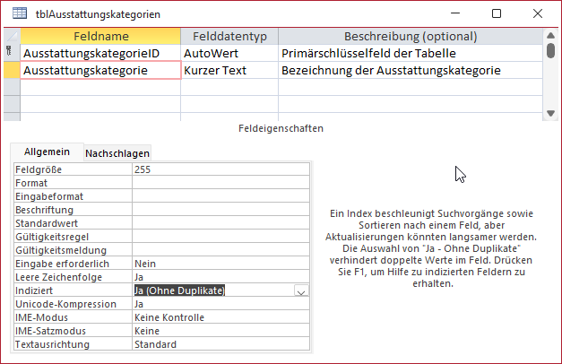The image size is (562, 364).
Task: Click the Feldgröße value 255
Action: [x=220, y=169]
